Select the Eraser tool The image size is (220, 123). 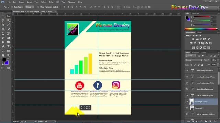[3, 38]
